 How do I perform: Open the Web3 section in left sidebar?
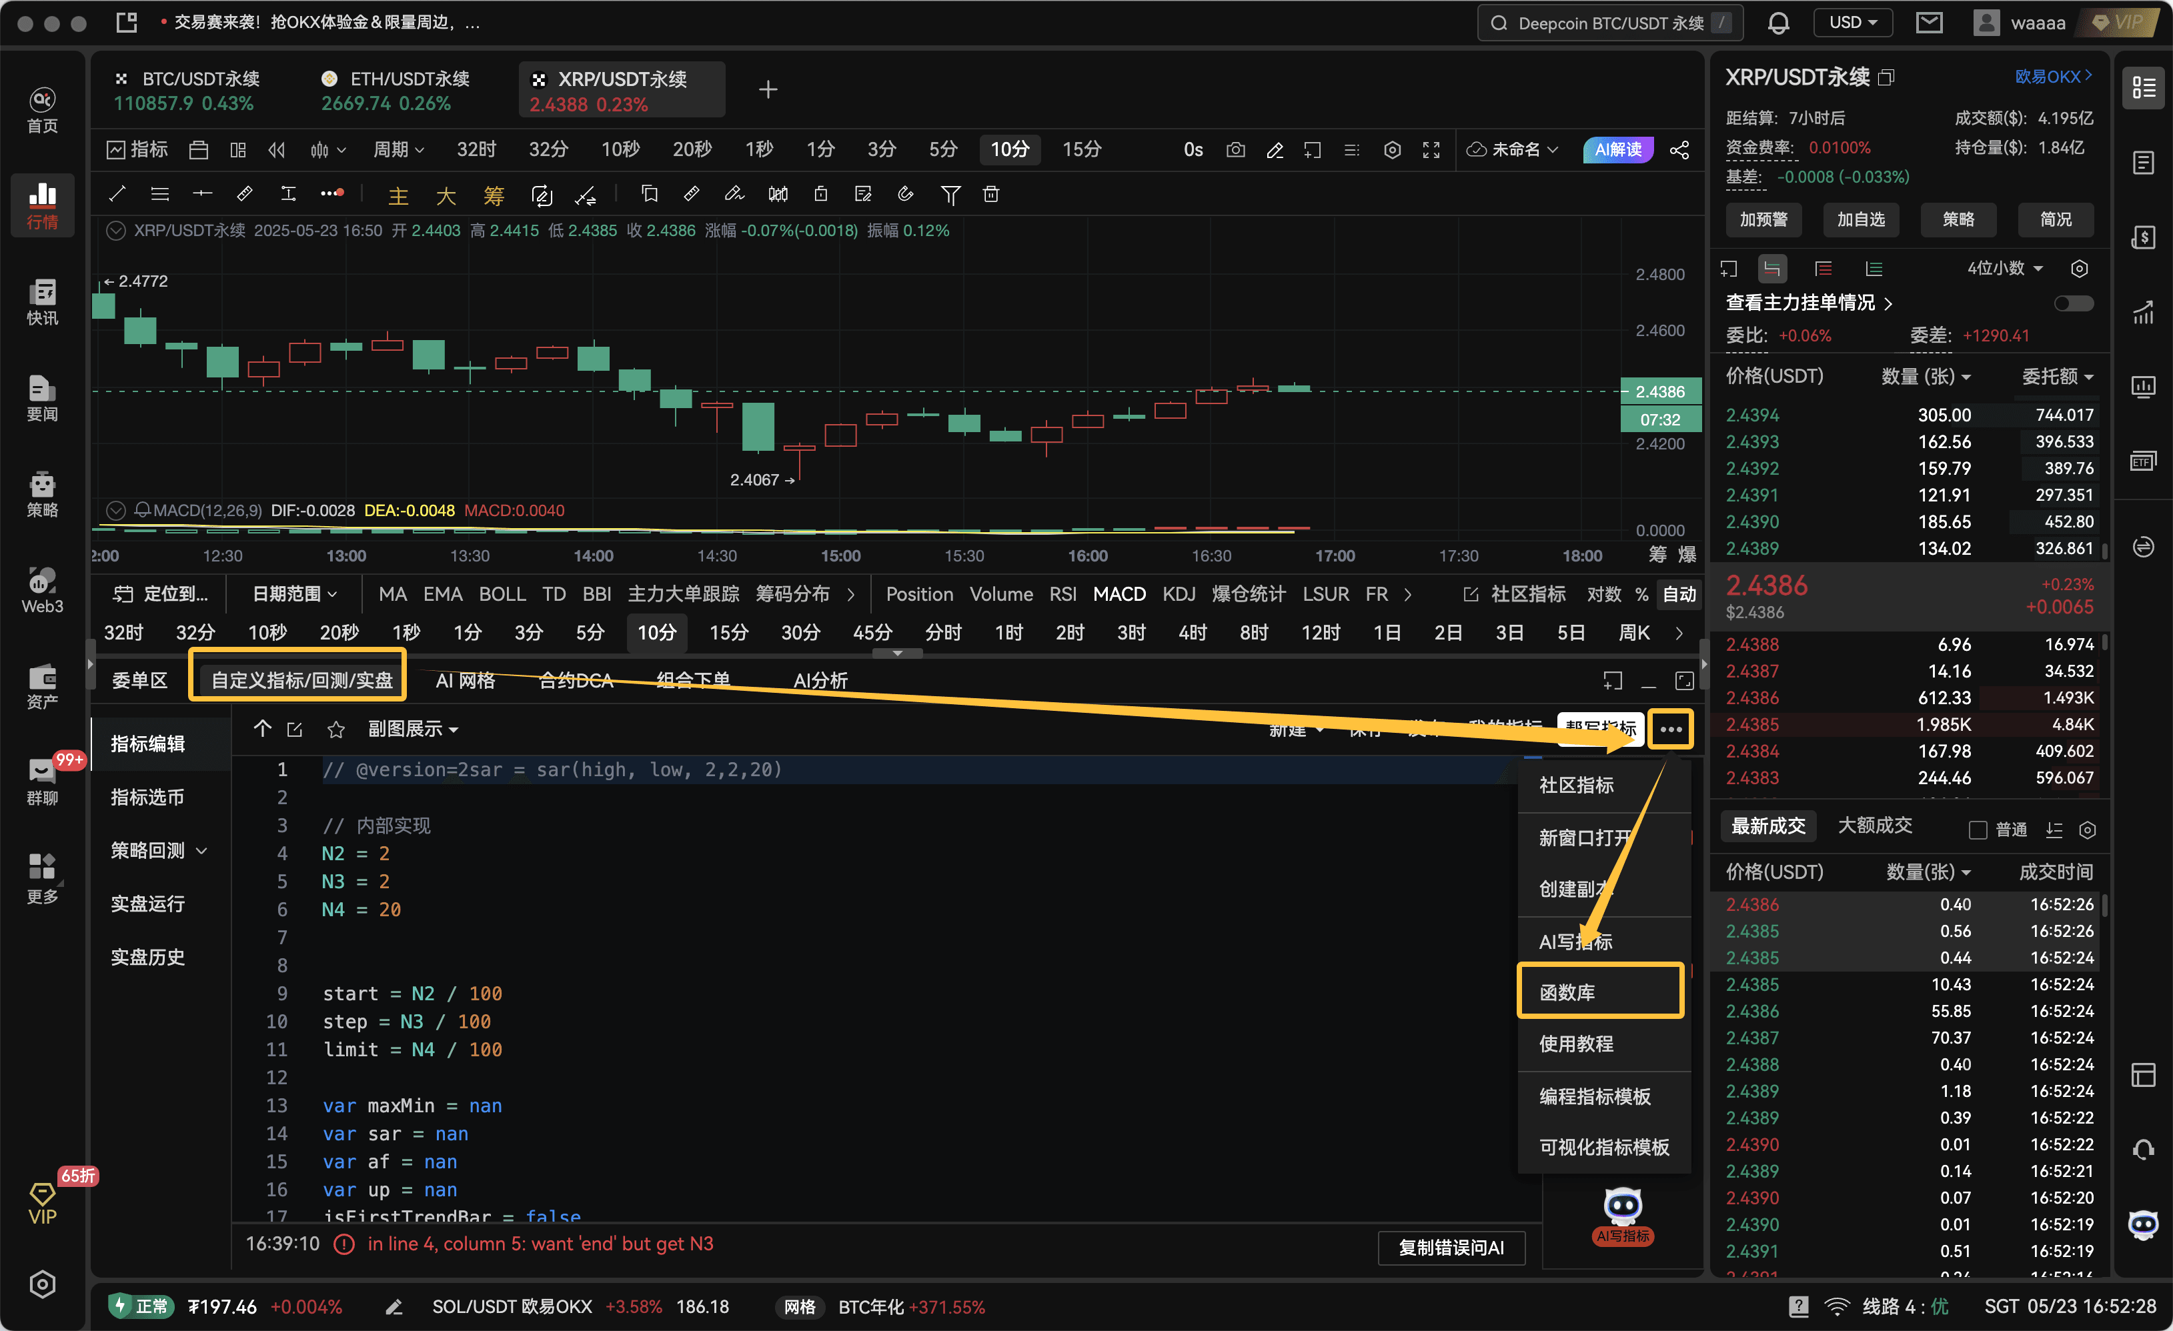click(x=42, y=591)
